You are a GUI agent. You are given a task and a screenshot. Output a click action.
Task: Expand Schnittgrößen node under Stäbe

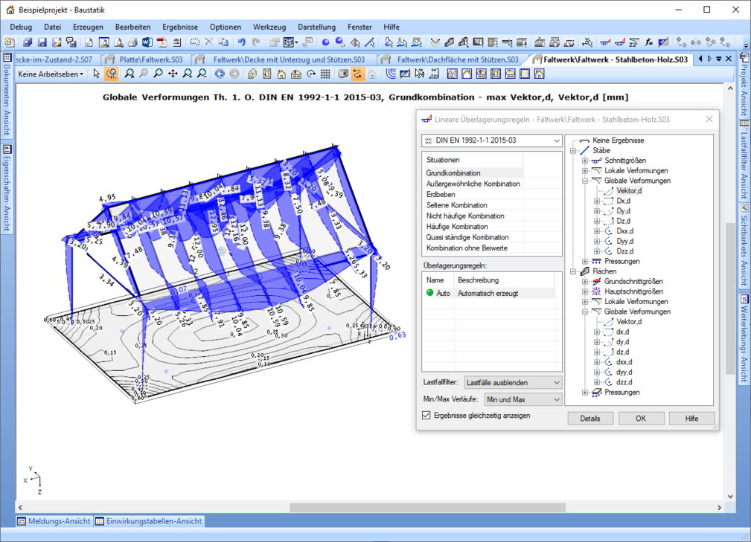(x=585, y=161)
